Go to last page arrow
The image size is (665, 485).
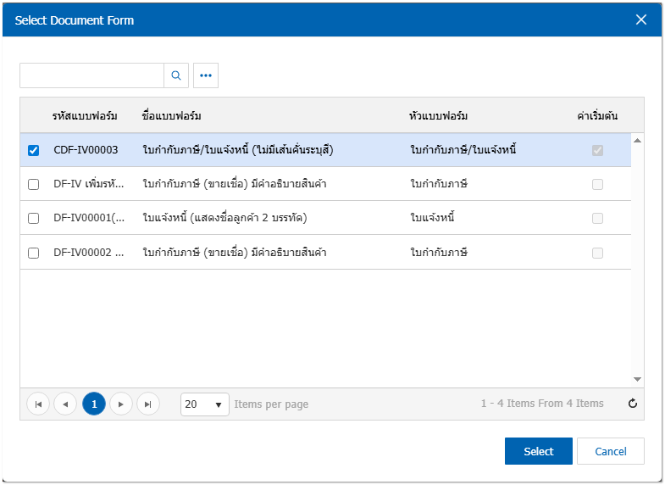click(148, 404)
